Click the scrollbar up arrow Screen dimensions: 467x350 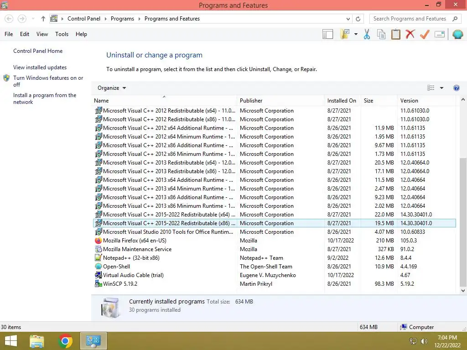(x=463, y=100)
